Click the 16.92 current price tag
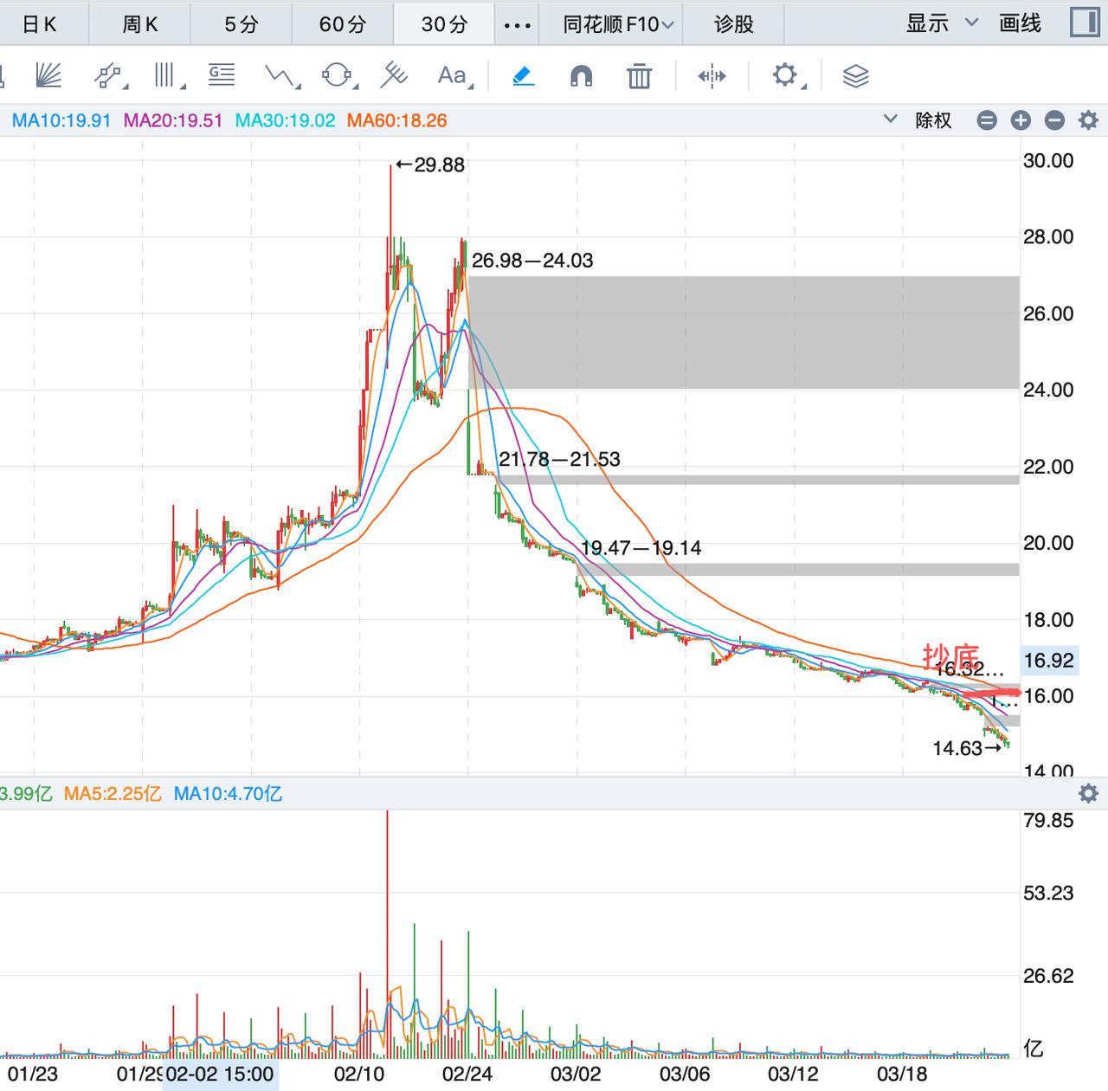 [x=1048, y=661]
